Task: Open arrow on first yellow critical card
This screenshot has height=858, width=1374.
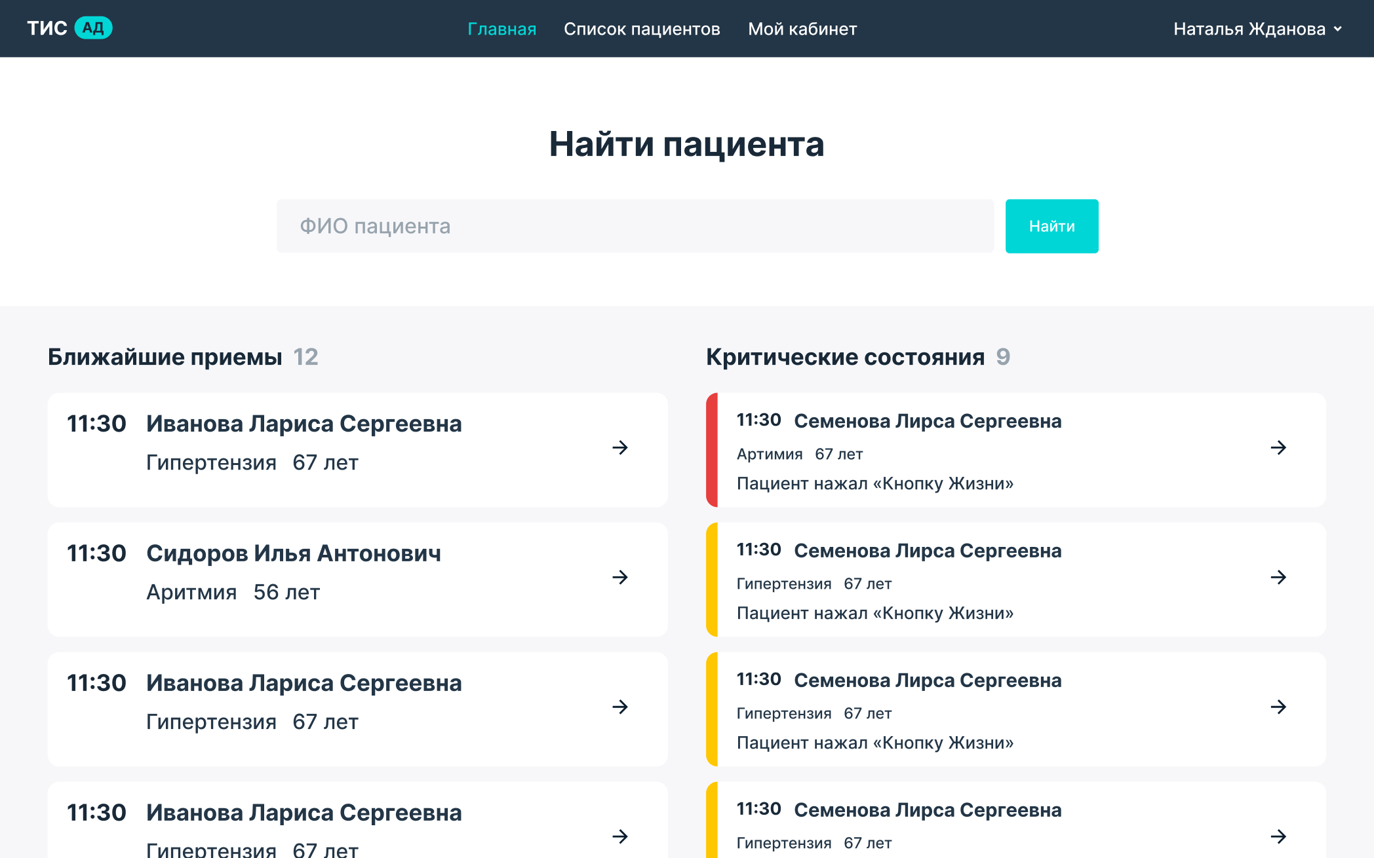Action: [x=1278, y=578]
